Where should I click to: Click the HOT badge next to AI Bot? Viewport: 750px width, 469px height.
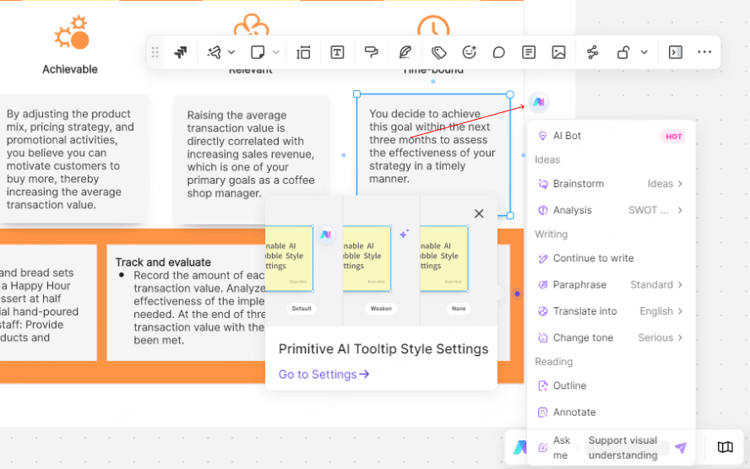click(x=673, y=136)
